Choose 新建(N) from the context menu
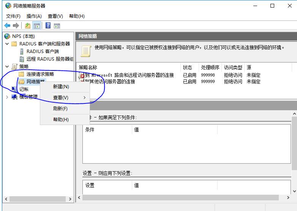The height and width of the screenshot is (211, 297). point(65,87)
